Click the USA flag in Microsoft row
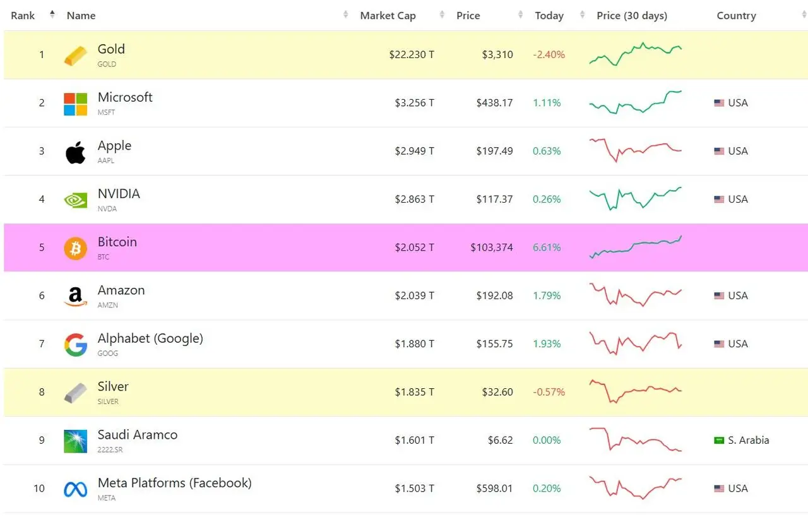The height and width of the screenshot is (517, 808). [719, 103]
